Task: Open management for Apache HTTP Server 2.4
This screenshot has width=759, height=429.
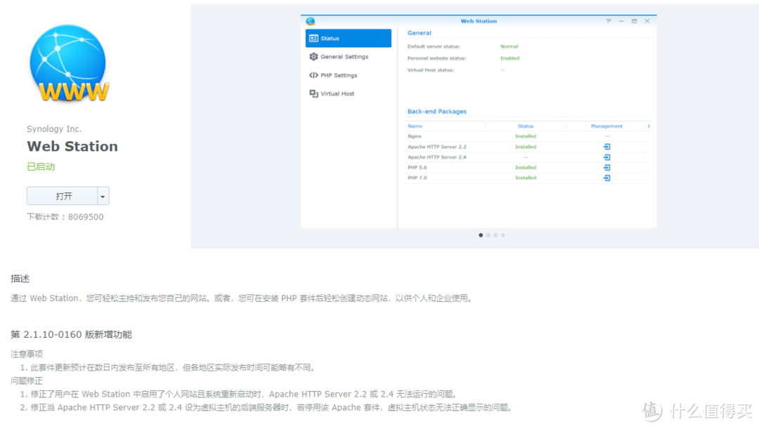Action: pos(606,157)
